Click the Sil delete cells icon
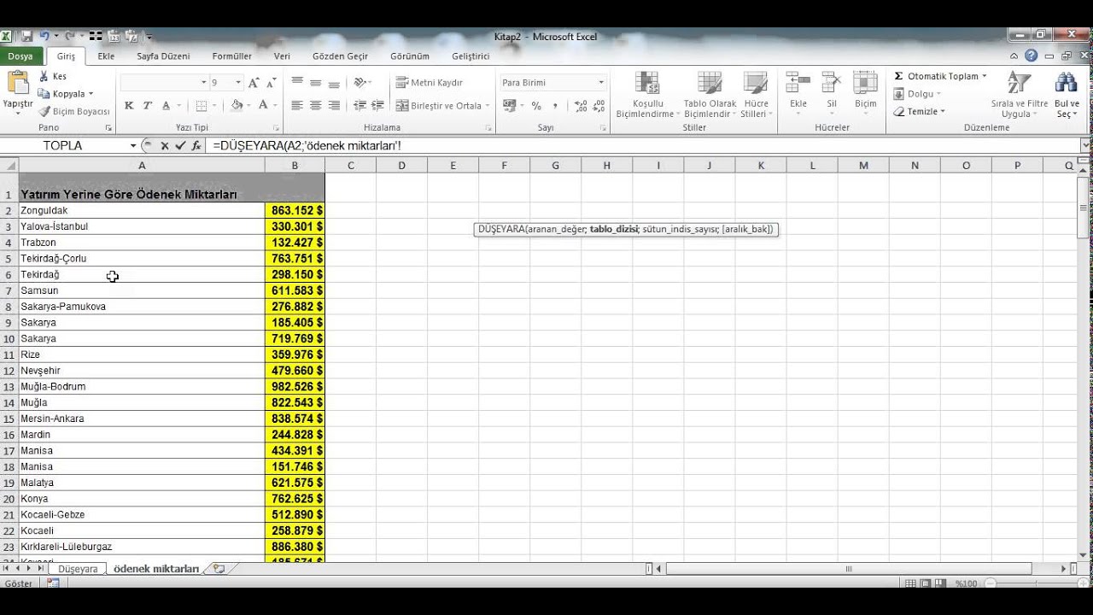This screenshot has height=615, width=1093. [x=831, y=84]
